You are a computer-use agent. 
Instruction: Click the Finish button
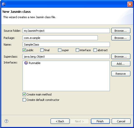pos(100,121)
